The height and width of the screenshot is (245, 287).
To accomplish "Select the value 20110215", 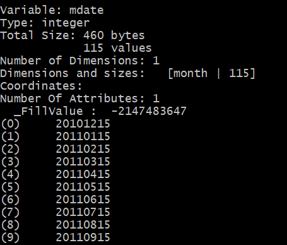I will tap(83, 149).
